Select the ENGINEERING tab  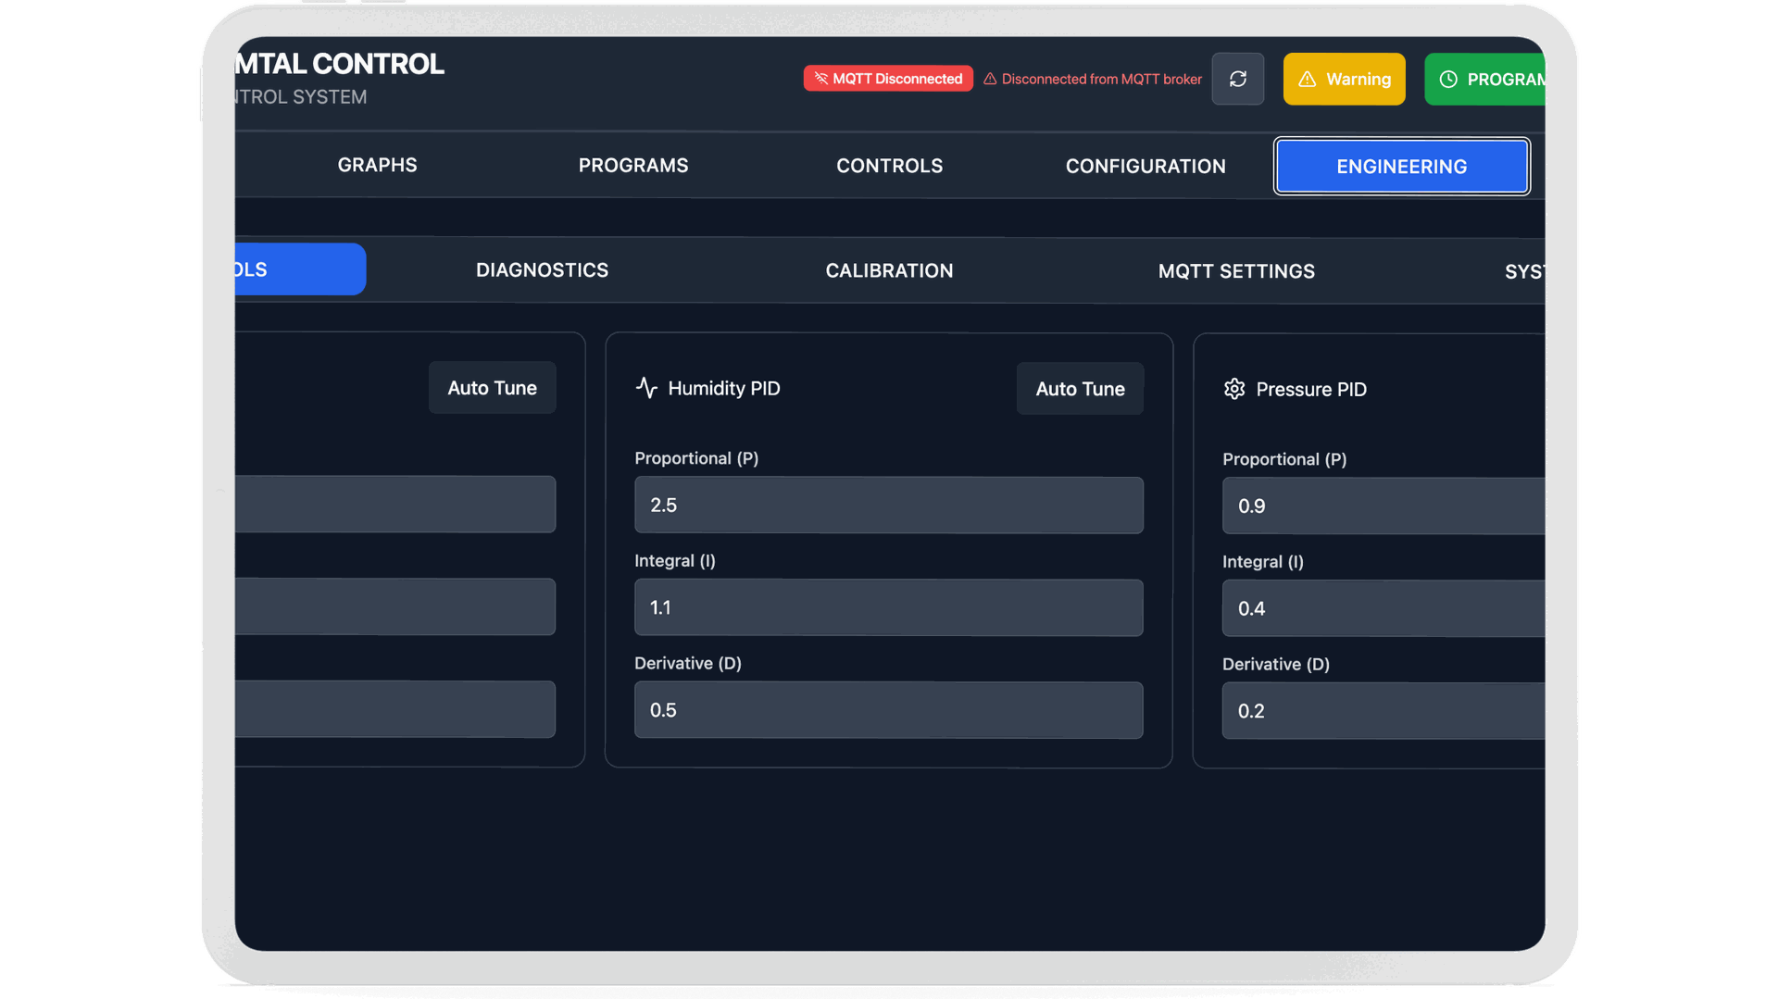click(x=1401, y=167)
